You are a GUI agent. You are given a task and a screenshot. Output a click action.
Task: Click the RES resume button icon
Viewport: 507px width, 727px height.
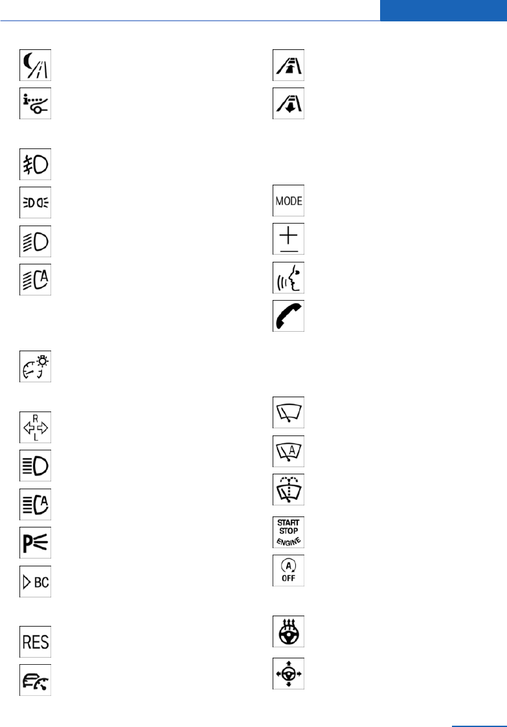[x=35, y=641]
